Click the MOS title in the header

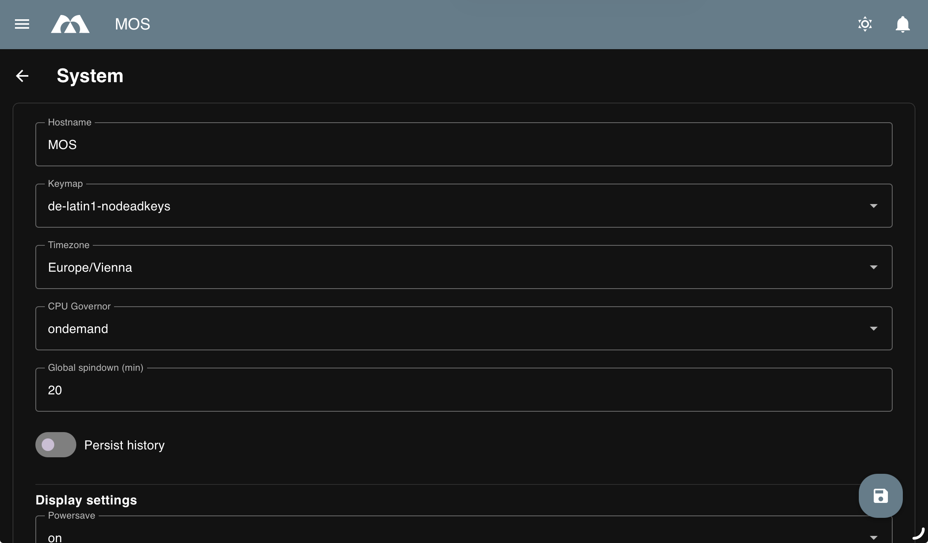pos(132,24)
